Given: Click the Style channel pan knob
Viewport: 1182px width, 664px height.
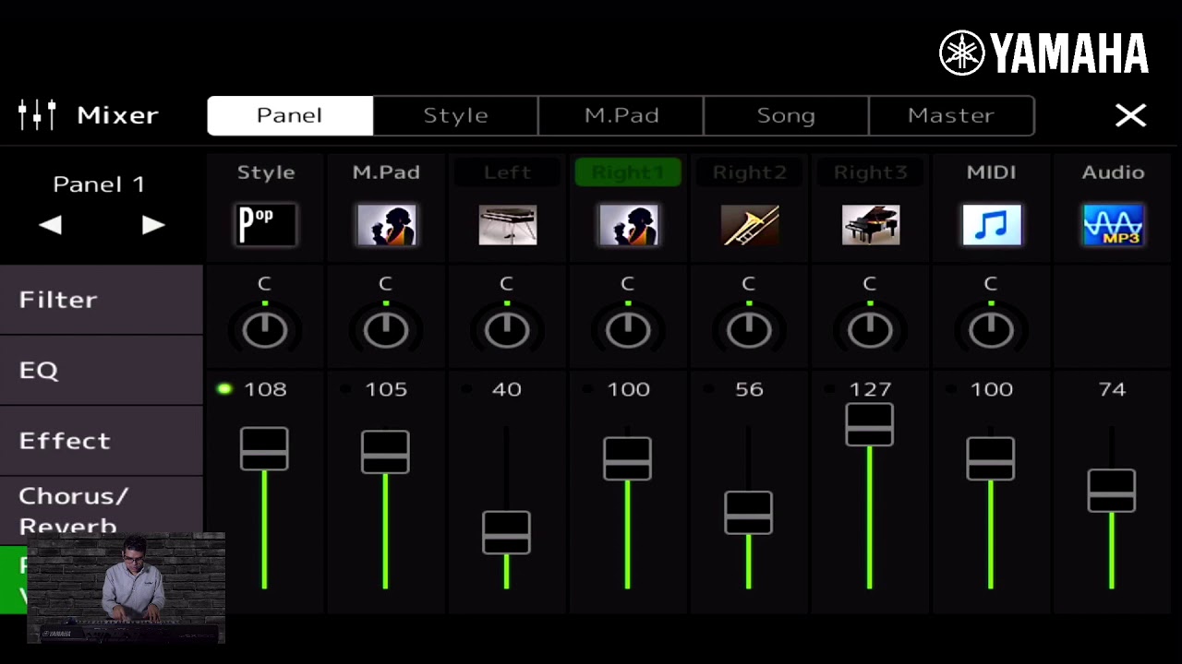Looking at the screenshot, I should (265, 329).
